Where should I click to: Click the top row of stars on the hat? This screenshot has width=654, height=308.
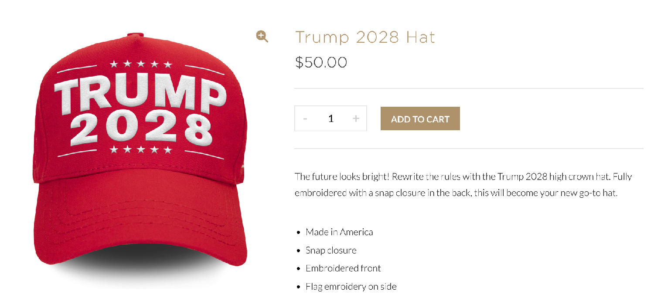click(141, 64)
